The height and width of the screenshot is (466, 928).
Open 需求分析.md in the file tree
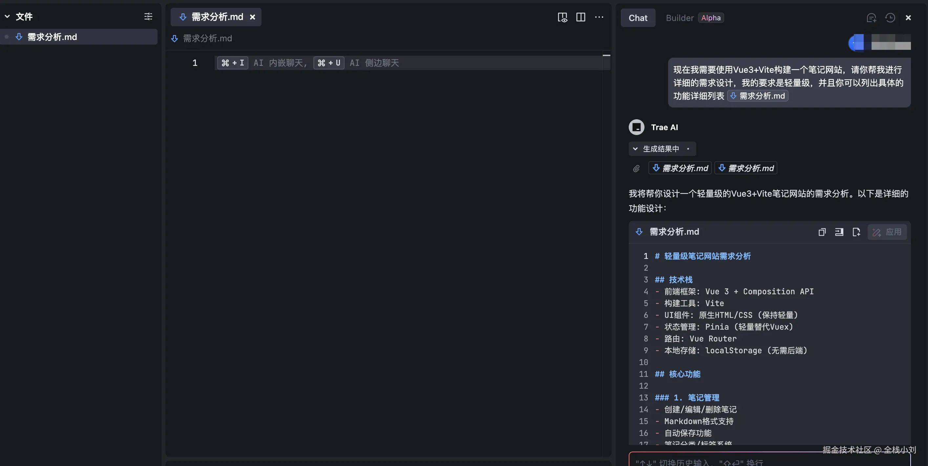52,37
